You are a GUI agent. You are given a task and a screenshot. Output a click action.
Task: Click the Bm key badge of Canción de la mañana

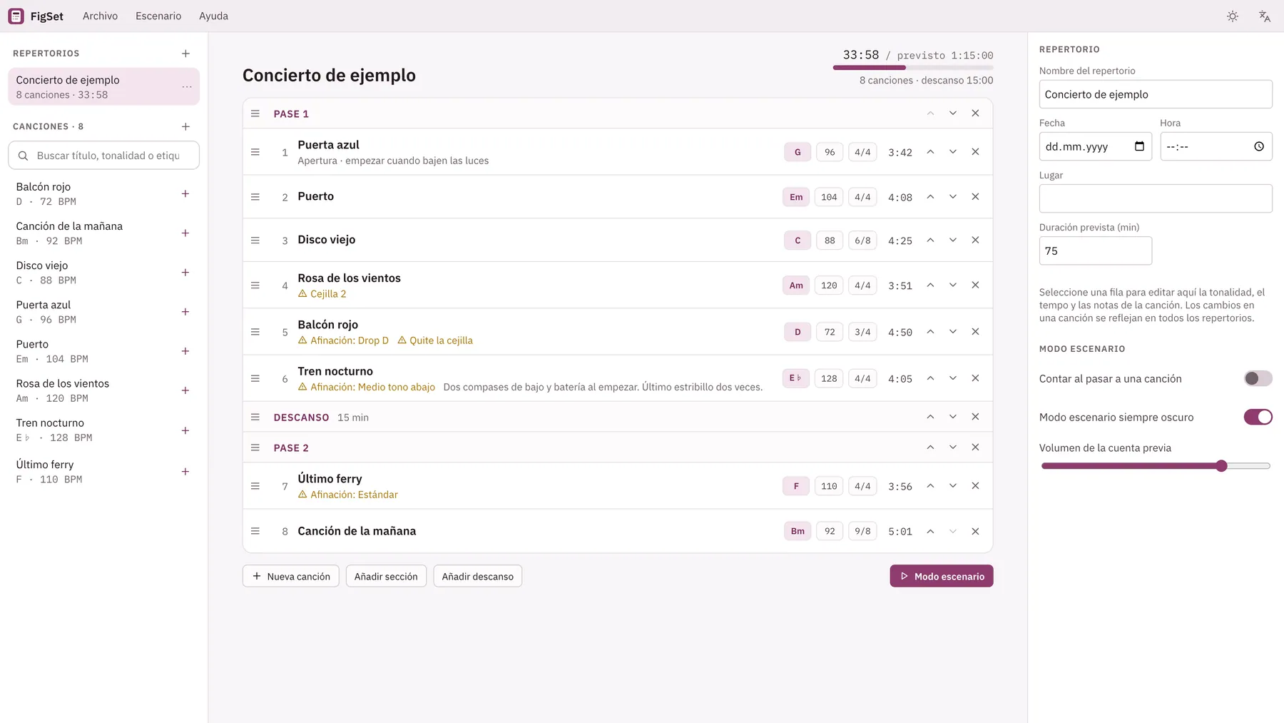tap(798, 531)
